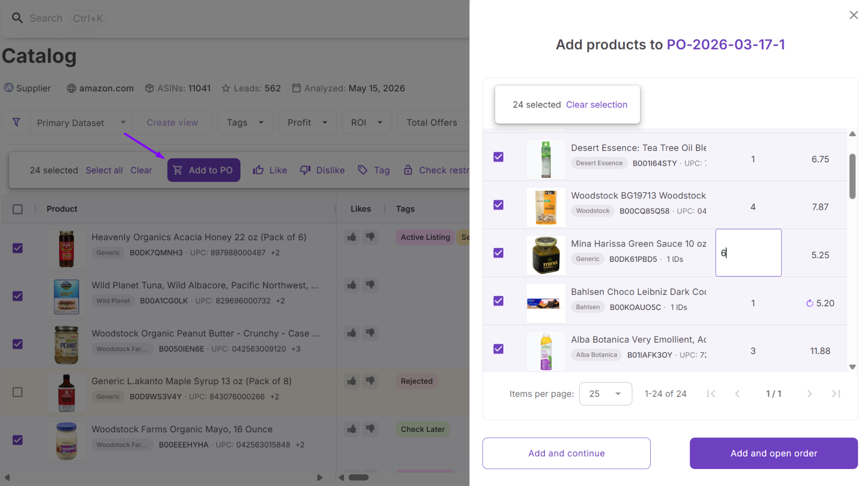Click the Add to PO button
This screenshot has width=867, height=486.
coord(204,170)
